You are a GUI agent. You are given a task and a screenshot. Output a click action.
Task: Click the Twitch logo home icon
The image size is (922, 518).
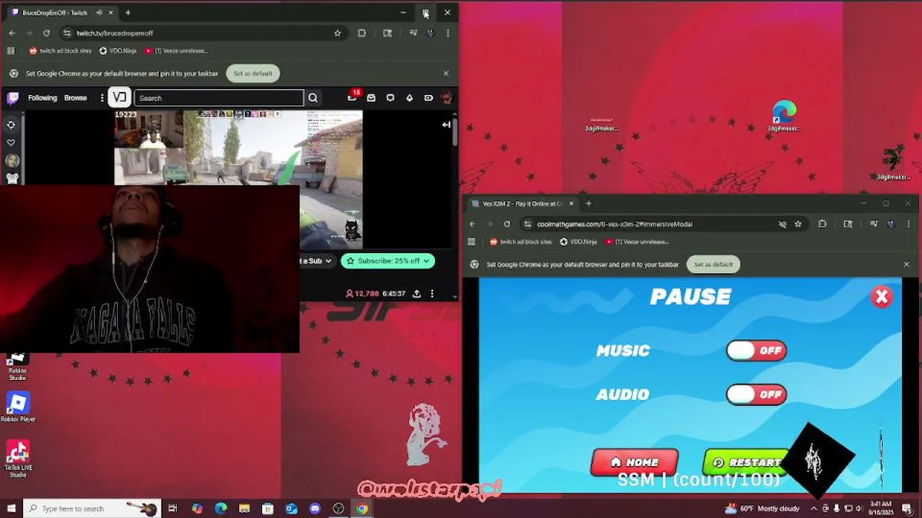point(13,98)
